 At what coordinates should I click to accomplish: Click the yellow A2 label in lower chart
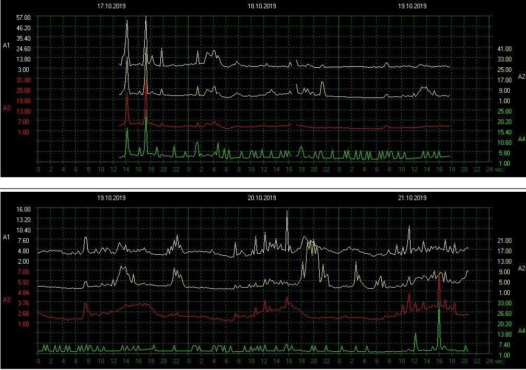520,268
